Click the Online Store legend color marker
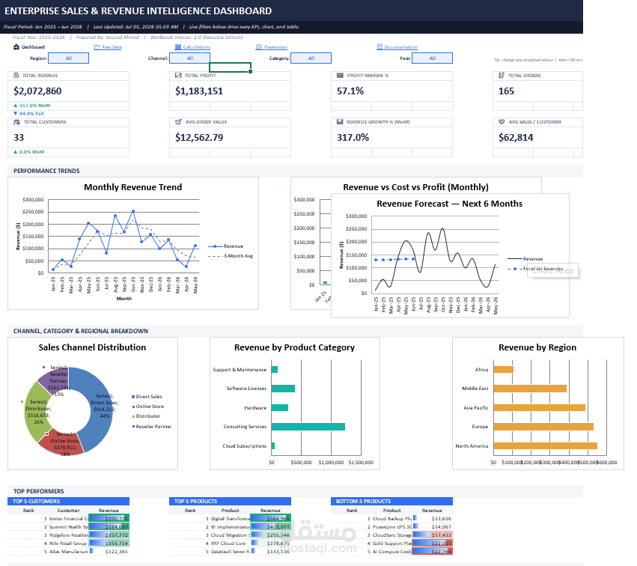This screenshot has width=637, height=566. tap(133, 407)
